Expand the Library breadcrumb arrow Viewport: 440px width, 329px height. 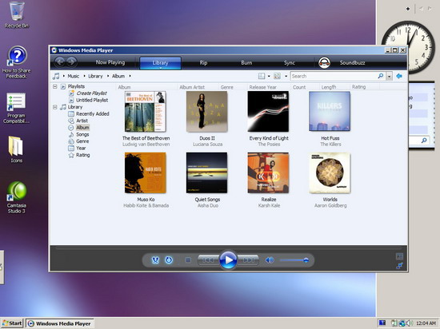point(108,76)
